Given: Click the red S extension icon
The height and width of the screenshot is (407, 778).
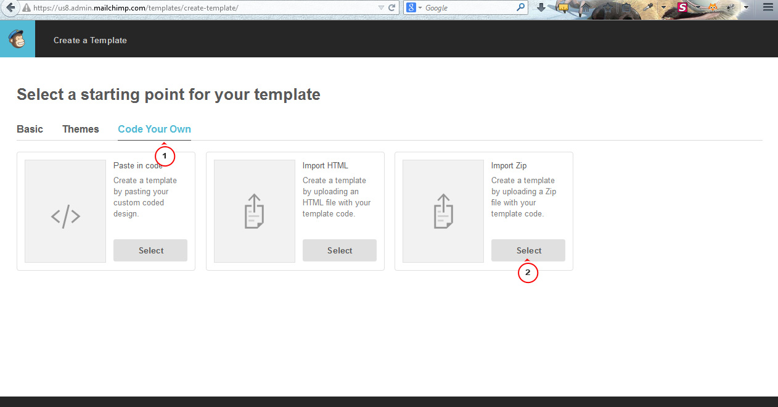Looking at the screenshot, I should (x=682, y=7).
